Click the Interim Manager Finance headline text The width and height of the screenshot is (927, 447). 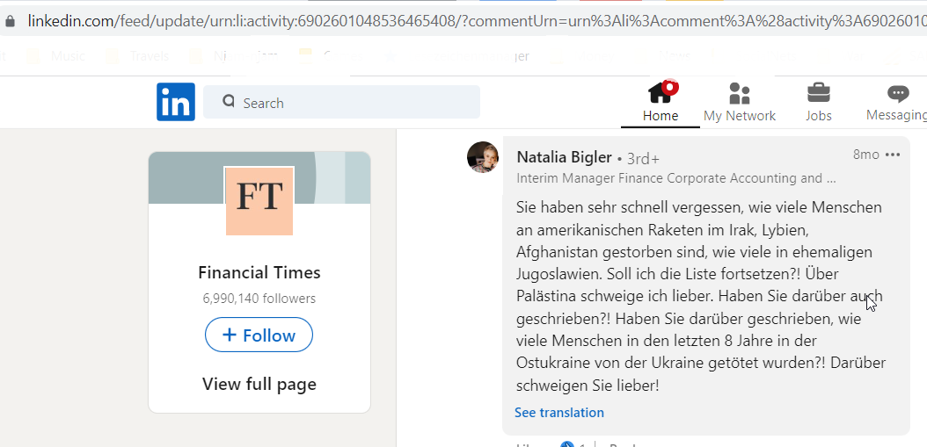click(675, 178)
